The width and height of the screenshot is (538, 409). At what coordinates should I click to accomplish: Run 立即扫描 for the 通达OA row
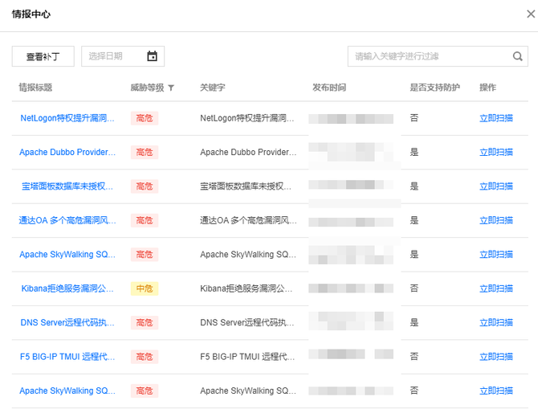coord(495,220)
